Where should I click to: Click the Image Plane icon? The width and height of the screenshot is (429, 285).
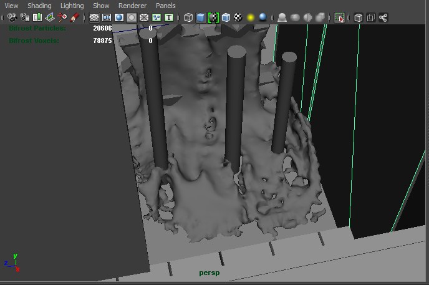click(x=49, y=17)
